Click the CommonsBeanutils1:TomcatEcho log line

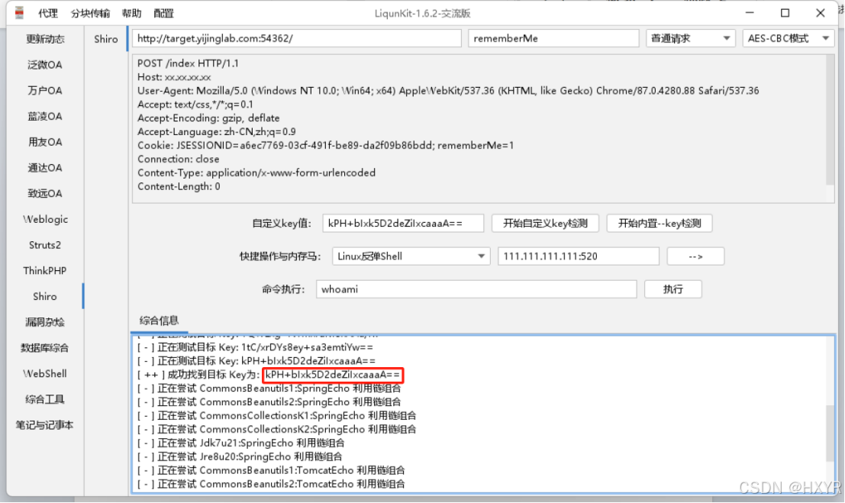(x=271, y=470)
